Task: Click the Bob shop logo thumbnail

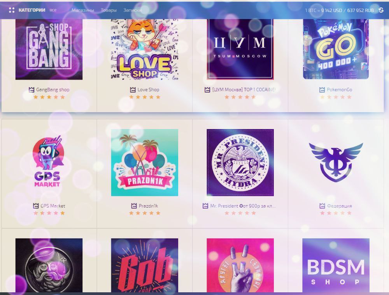Action: [145, 265]
